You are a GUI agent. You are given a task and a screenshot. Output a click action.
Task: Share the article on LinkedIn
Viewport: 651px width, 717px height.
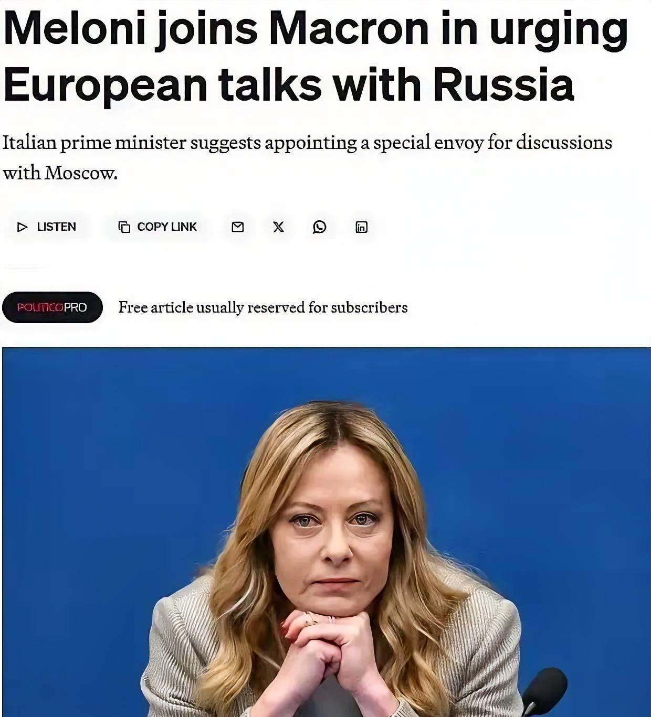coord(362,227)
